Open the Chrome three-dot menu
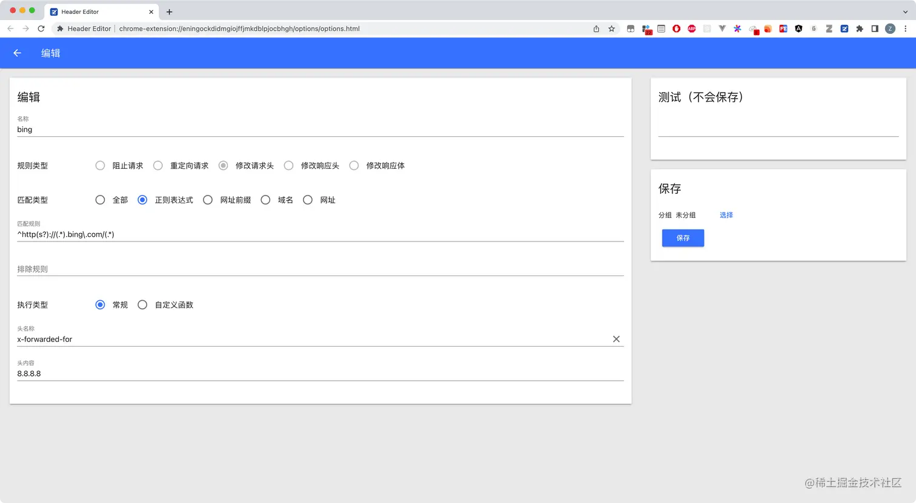This screenshot has width=916, height=503. pos(906,28)
